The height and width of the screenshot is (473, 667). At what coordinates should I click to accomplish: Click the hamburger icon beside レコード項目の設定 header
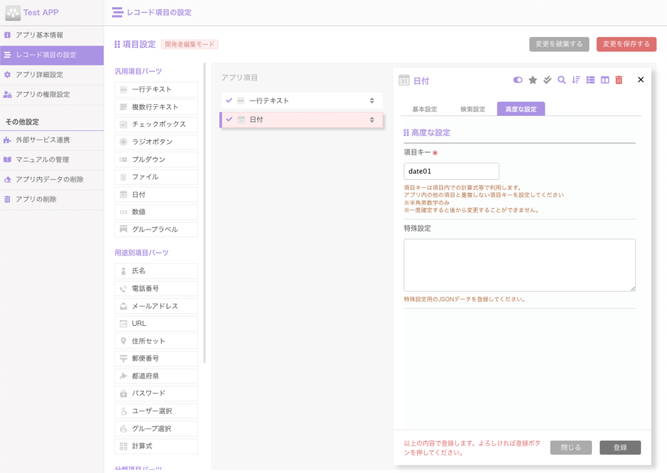point(117,12)
